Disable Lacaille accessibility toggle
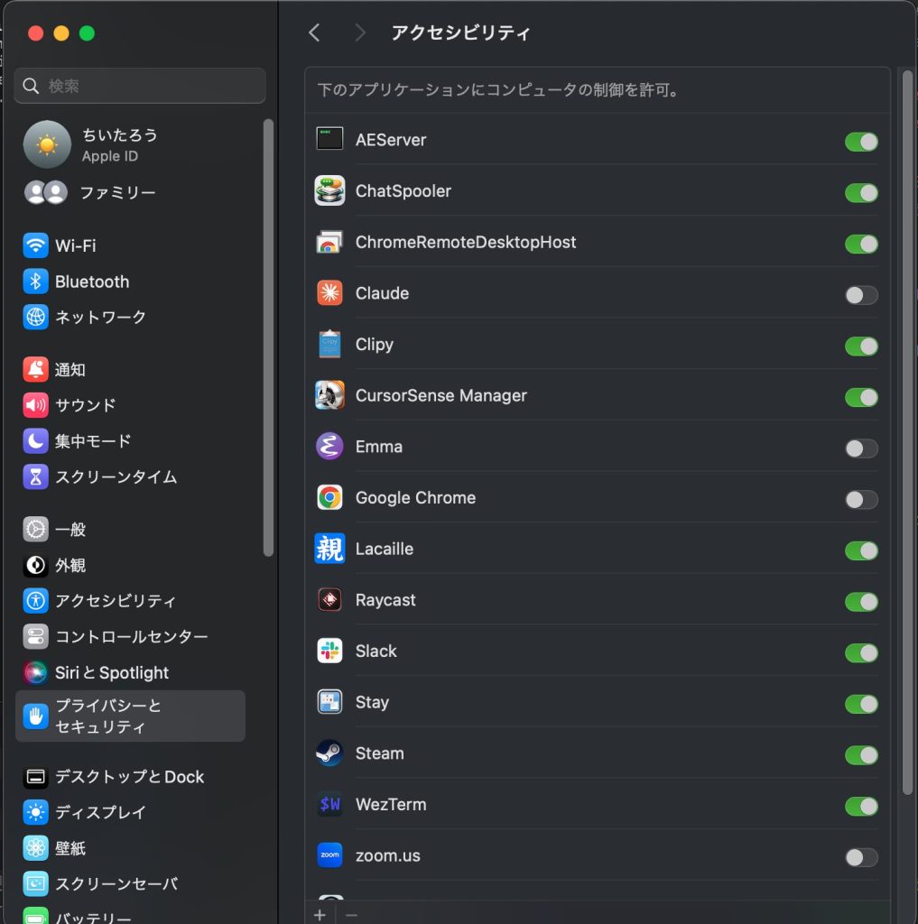 point(861,551)
